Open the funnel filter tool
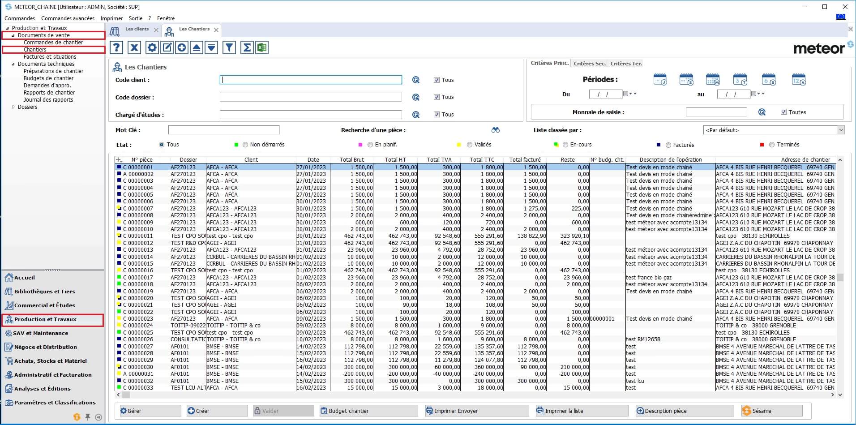Image resolution: width=856 pixels, height=425 pixels. pos(229,47)
